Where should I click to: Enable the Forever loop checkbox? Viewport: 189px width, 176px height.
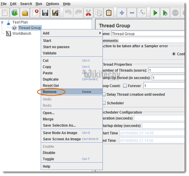(x=125, y=86)
